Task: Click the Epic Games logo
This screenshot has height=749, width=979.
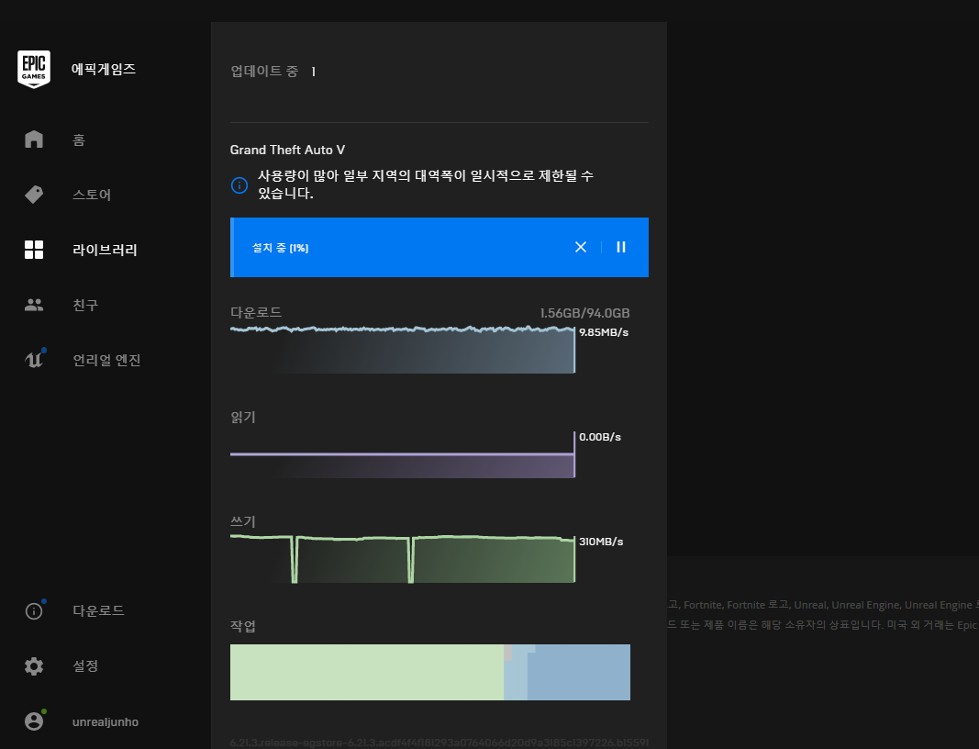Action: pos(34,69)
